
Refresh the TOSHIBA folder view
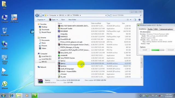(x=109, y=15)
